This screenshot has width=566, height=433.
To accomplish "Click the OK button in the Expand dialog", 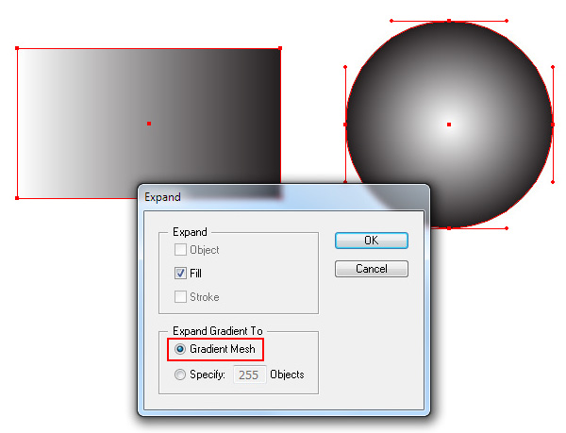I will (372, 241).
